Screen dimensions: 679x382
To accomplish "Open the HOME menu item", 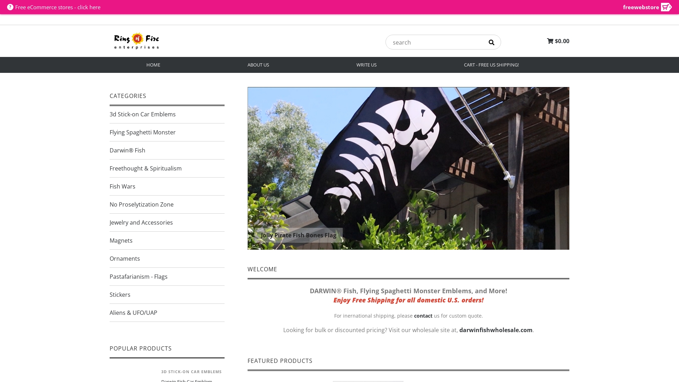I will pos(153,65).
